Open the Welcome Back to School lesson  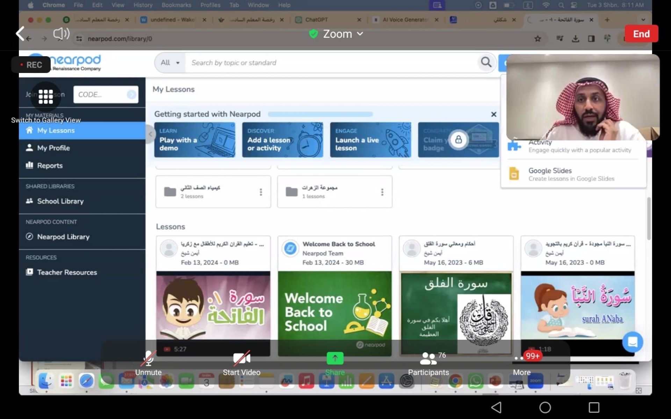coord(335,313)
